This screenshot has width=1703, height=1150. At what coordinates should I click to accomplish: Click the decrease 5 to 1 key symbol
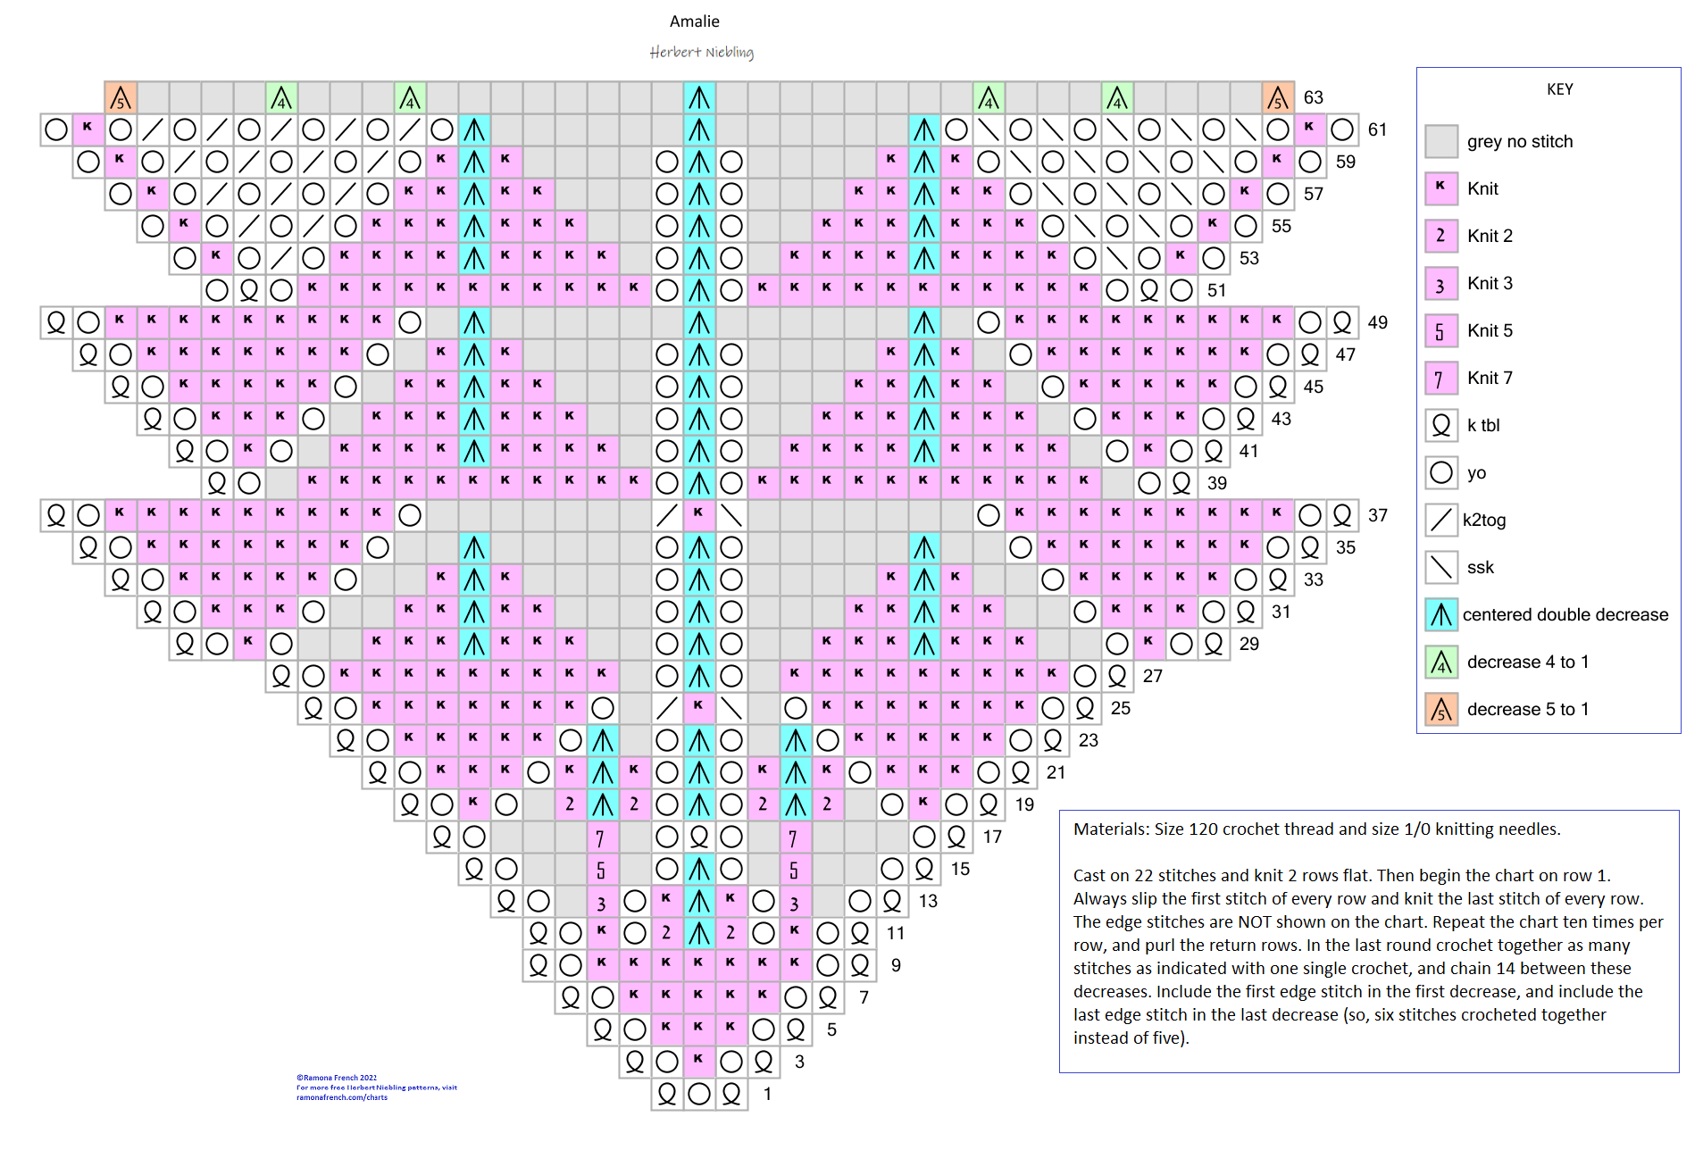click(1440, 709)
